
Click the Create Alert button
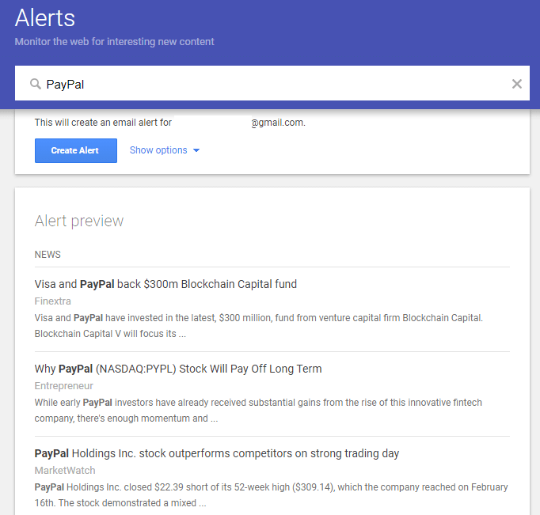click(76, 150)
